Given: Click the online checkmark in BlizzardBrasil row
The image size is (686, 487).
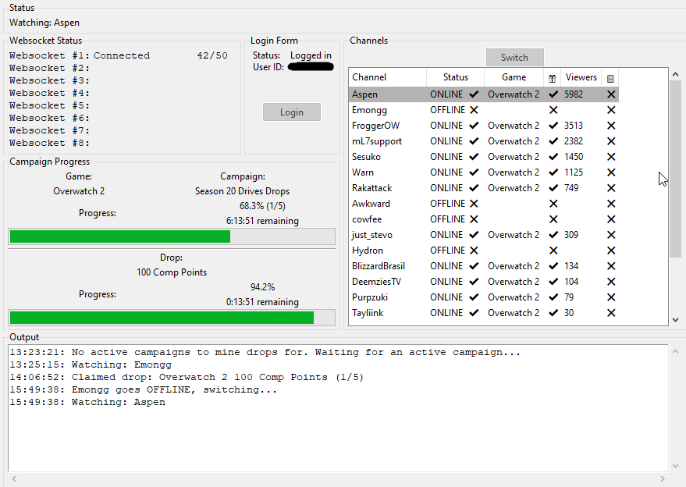Looking at the screenshot, I should 474,266.
